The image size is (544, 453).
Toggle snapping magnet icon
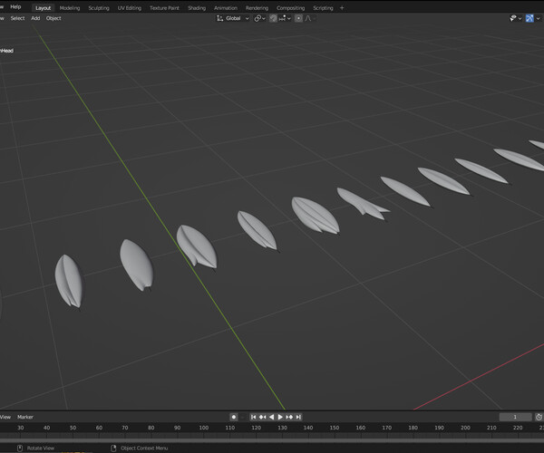point(273,18)
